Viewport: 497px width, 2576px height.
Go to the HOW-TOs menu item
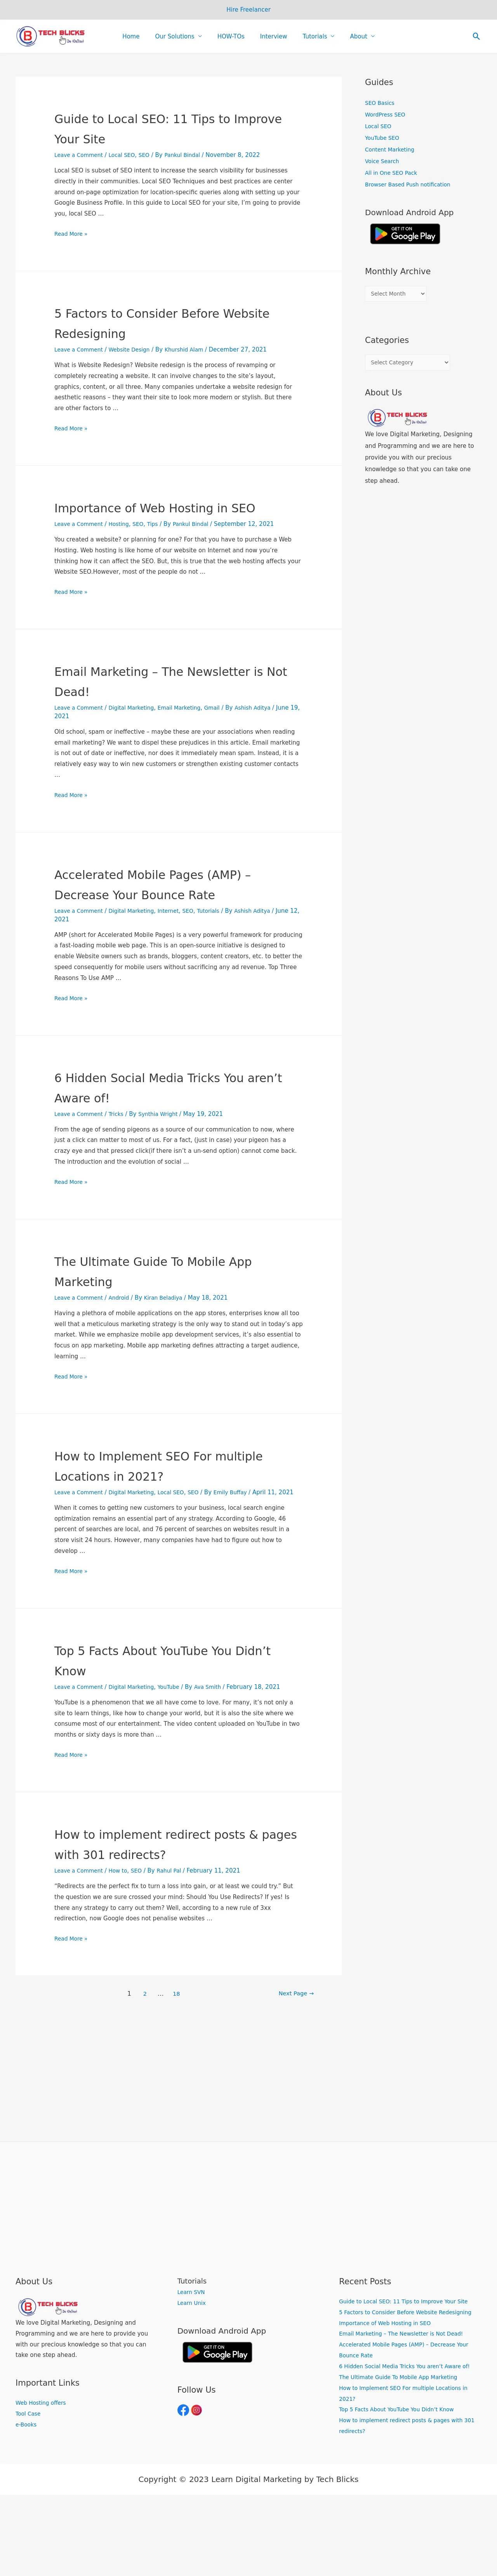point(231,36)
